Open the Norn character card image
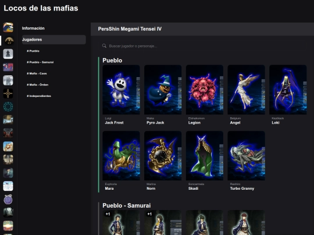 pos(163,156)
